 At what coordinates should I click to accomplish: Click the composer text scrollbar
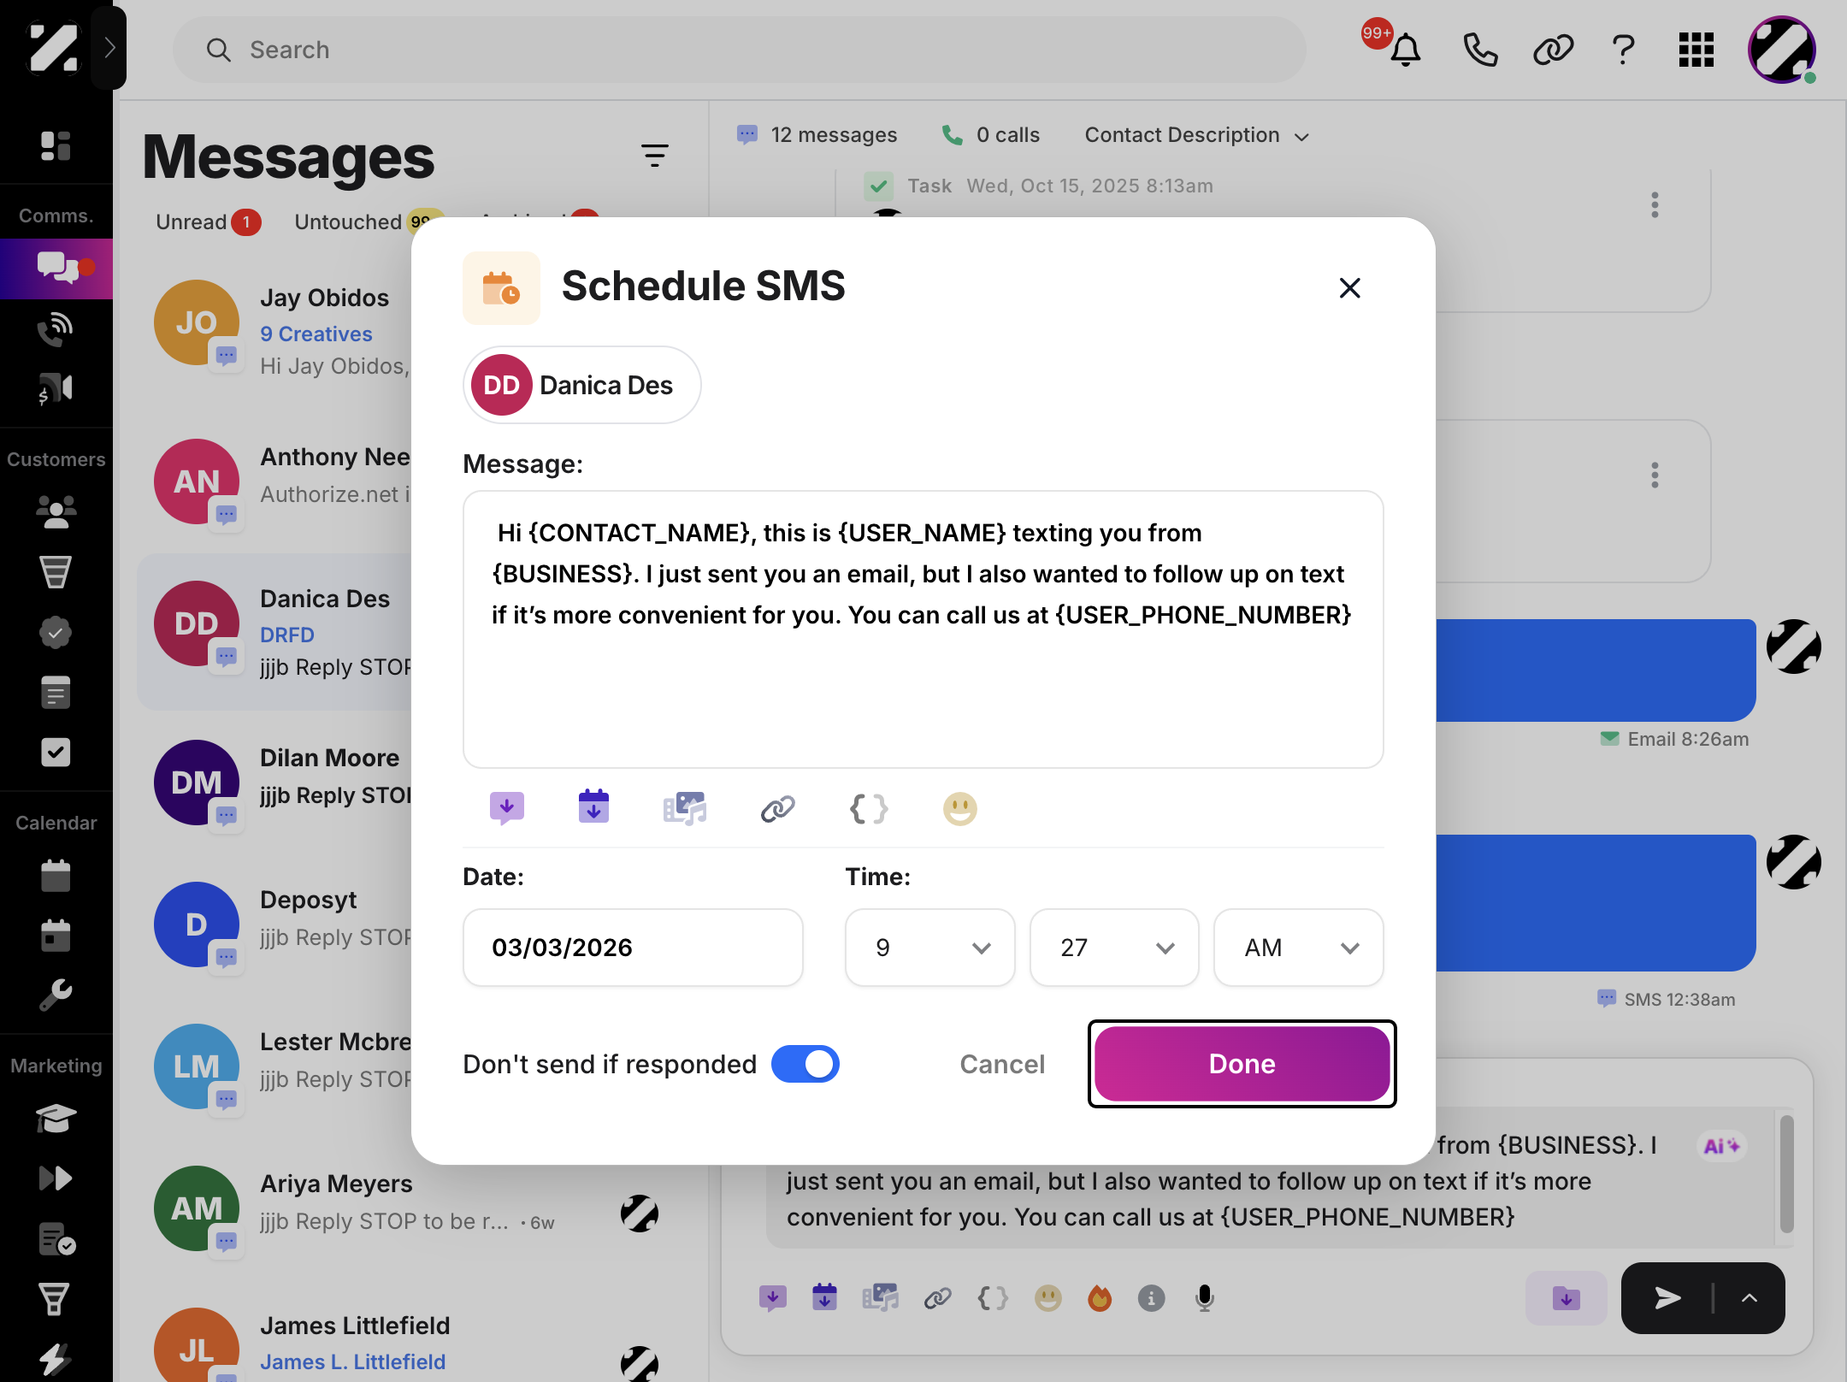tap(1786, 1173)
